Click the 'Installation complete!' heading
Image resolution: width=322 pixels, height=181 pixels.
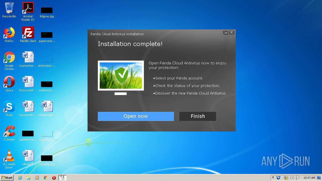[130, 44]
